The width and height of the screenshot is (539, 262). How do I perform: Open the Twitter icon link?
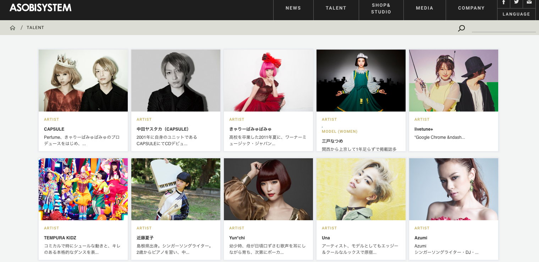click(x=516, y=2)
